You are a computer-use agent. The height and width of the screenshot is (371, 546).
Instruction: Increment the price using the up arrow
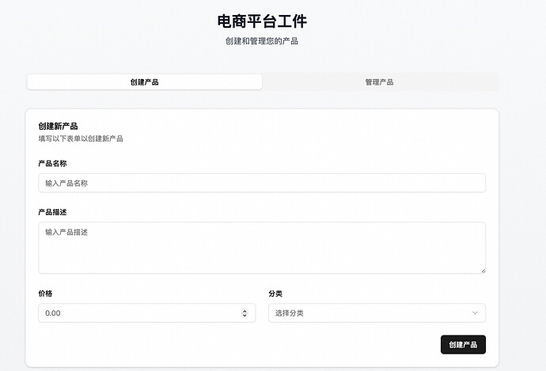(x=245, y=311)
